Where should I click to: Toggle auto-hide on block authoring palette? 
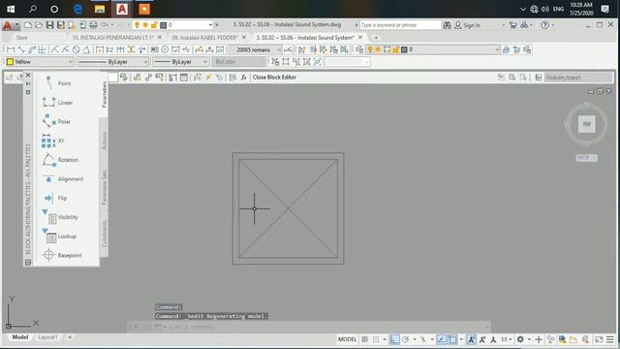(x=28, y=83)
